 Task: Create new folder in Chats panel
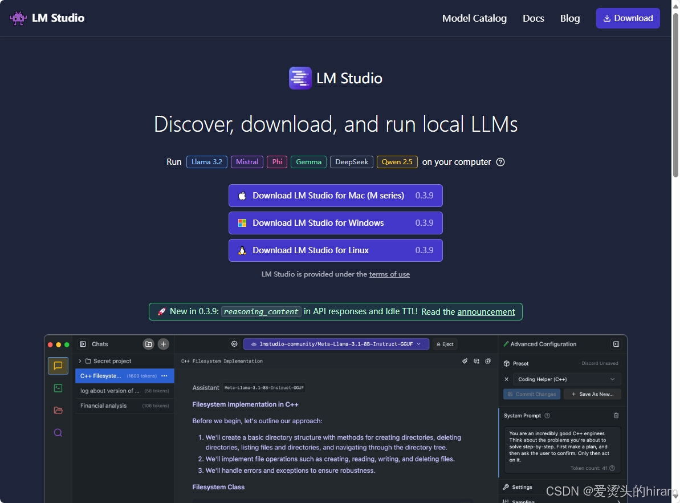(x=149, y=344)
